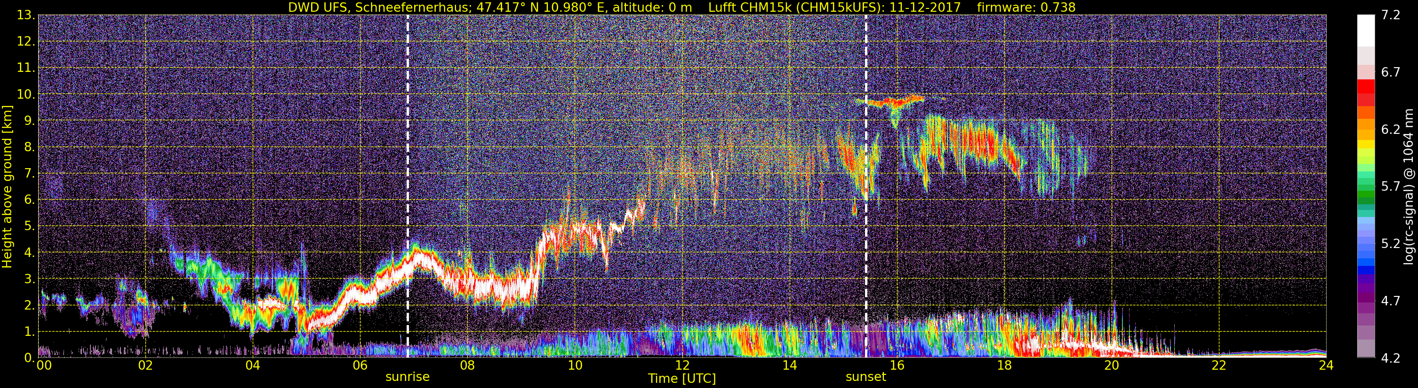Image resolution: width=1418 pixels, height=388 pixels.
Task: Click the "5.7" colorbar tick value
Action: [x=1391, y=186]
